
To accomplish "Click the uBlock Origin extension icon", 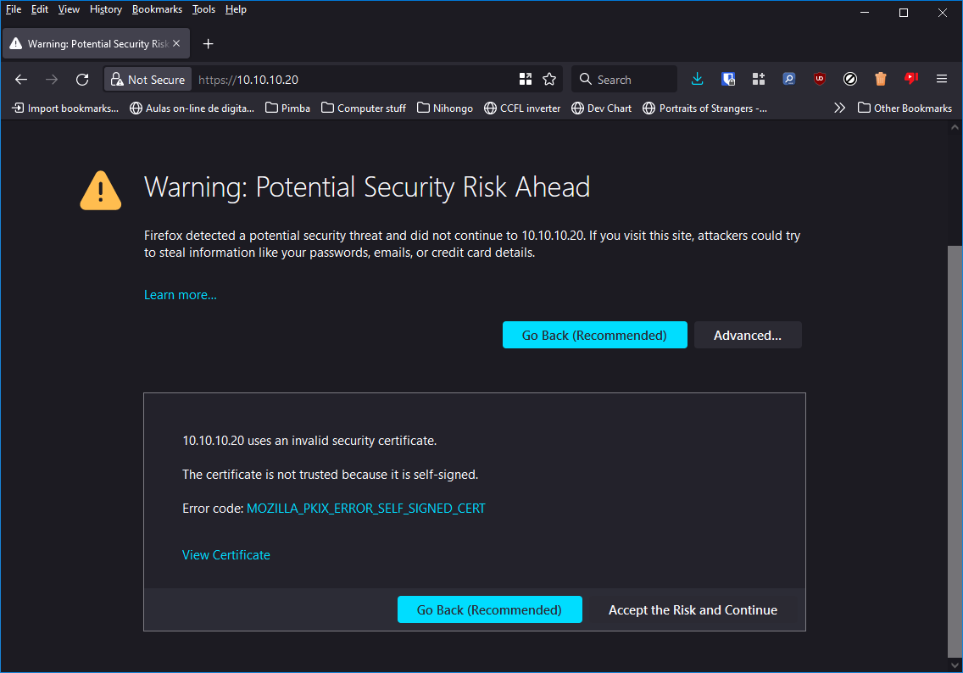I will tap(819, 79).
